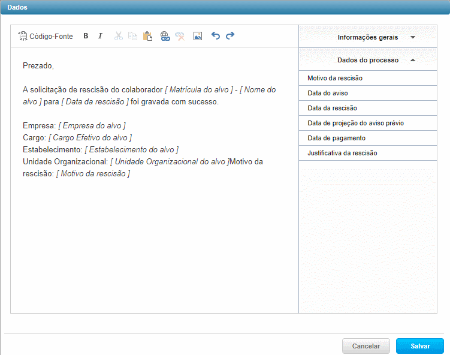
Task: Click the remove link icon
Action: tap(179, 36)
